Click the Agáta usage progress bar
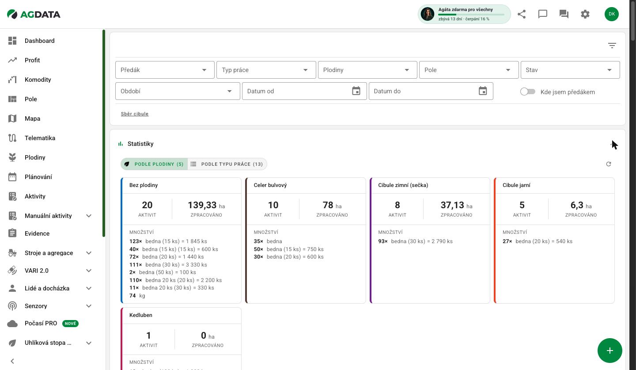 click(471, 15)
